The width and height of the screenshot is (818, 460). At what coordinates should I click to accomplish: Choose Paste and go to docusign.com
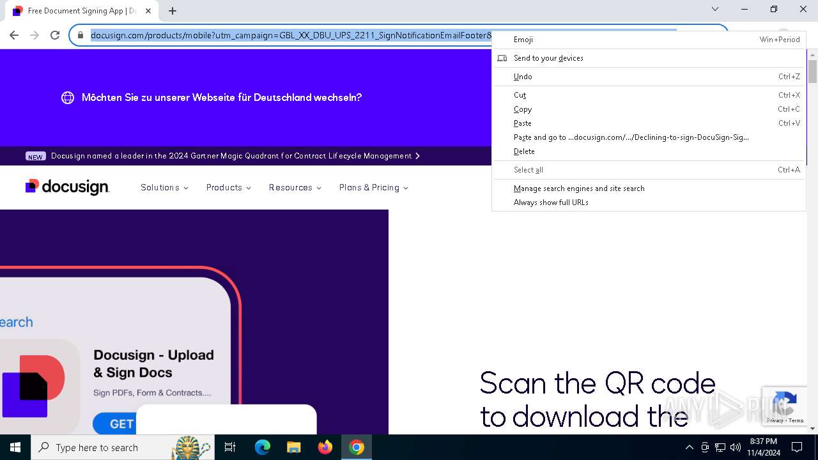(x=649, y=137)
